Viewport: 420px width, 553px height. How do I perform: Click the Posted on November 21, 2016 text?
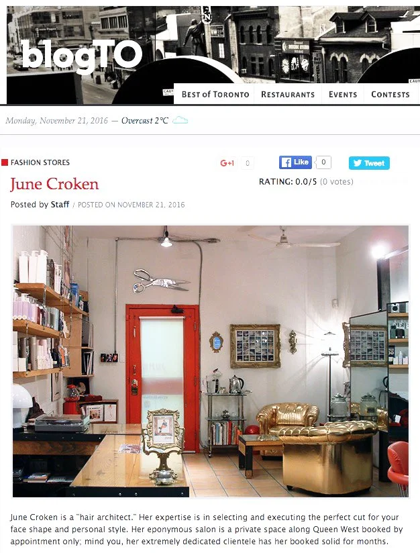[132, 205]
